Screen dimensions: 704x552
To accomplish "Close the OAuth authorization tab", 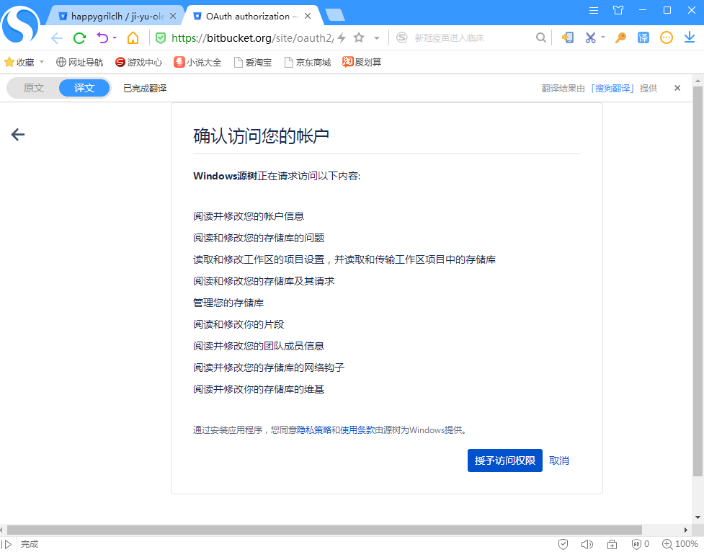I will click(308, 16).
